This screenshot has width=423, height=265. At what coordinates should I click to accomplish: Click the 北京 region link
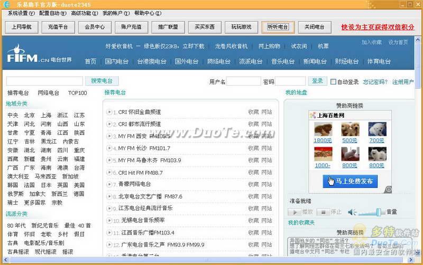tap(30, 115)
